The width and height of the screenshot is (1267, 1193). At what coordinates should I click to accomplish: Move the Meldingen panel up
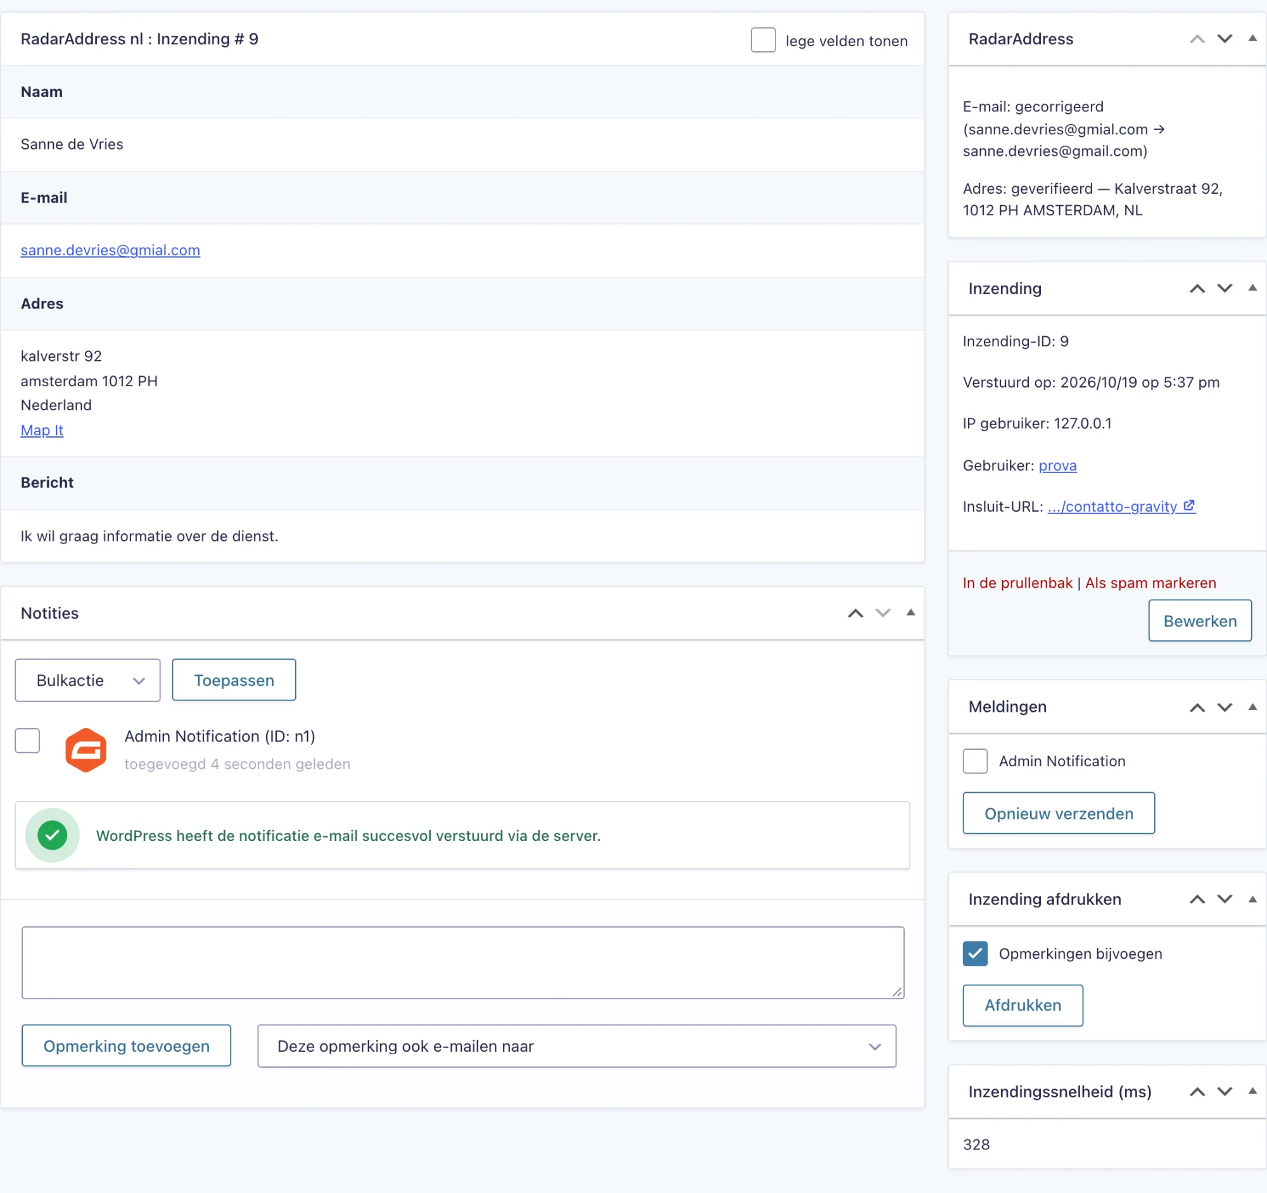[x=1197, y=707]
